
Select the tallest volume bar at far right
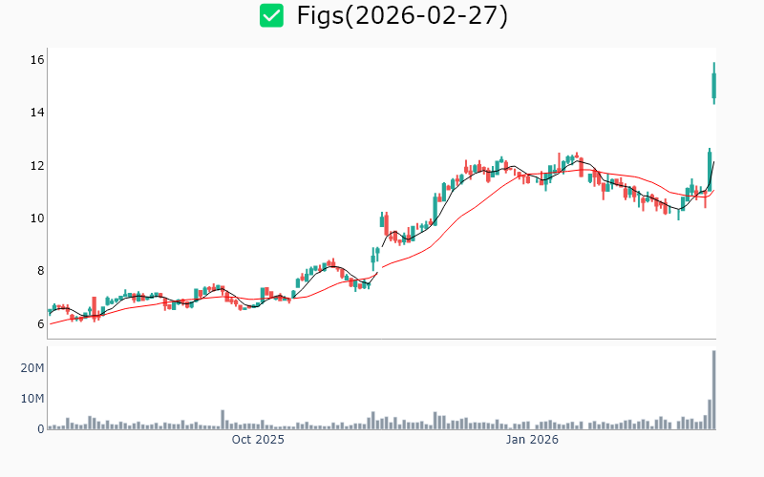coord(713,391)
